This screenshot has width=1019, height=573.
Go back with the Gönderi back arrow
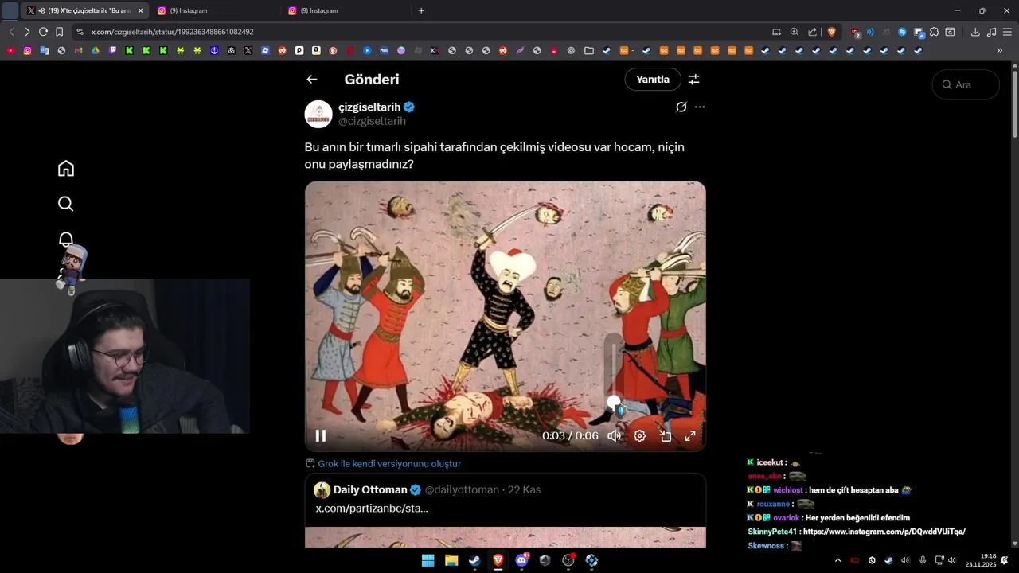click(x=312, y=80)
